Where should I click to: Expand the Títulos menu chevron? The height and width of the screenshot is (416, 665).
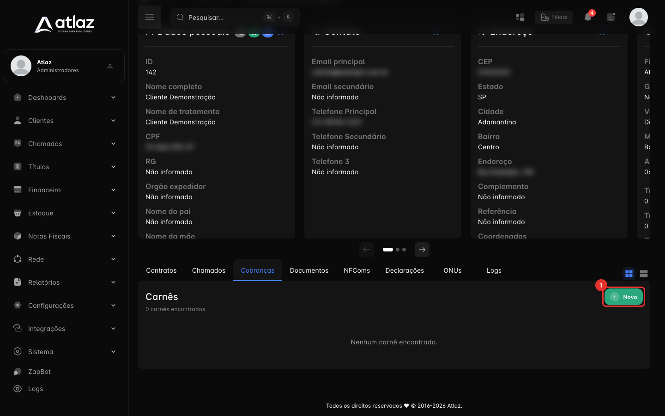pyautogui.click(x=113, y=167)
